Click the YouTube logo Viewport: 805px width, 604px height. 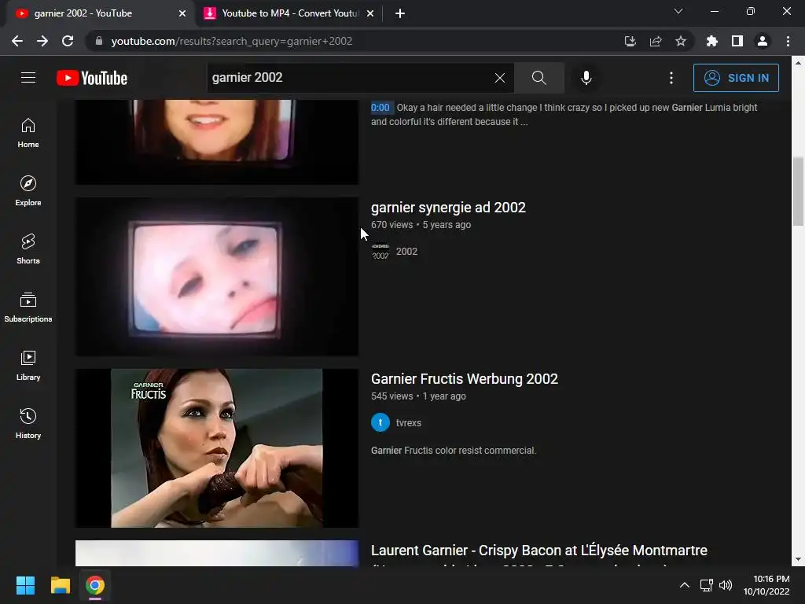[92, 78]
